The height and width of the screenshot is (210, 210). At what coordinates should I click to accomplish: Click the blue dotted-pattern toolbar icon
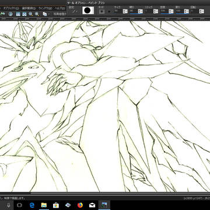click(x=24, y=14)
